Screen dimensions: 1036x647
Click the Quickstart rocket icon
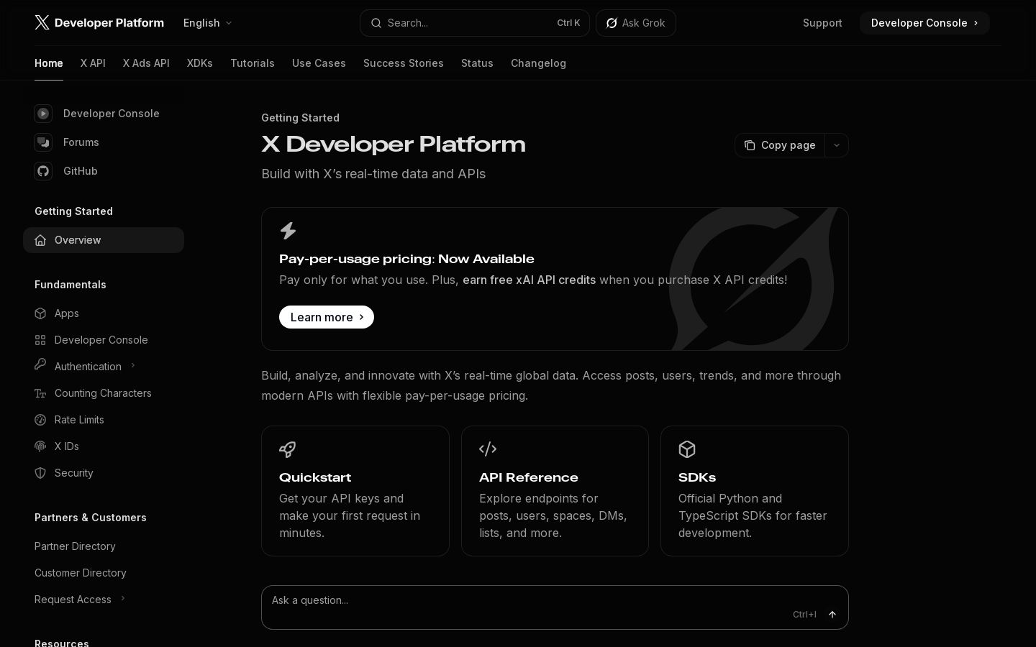[288, 449]
